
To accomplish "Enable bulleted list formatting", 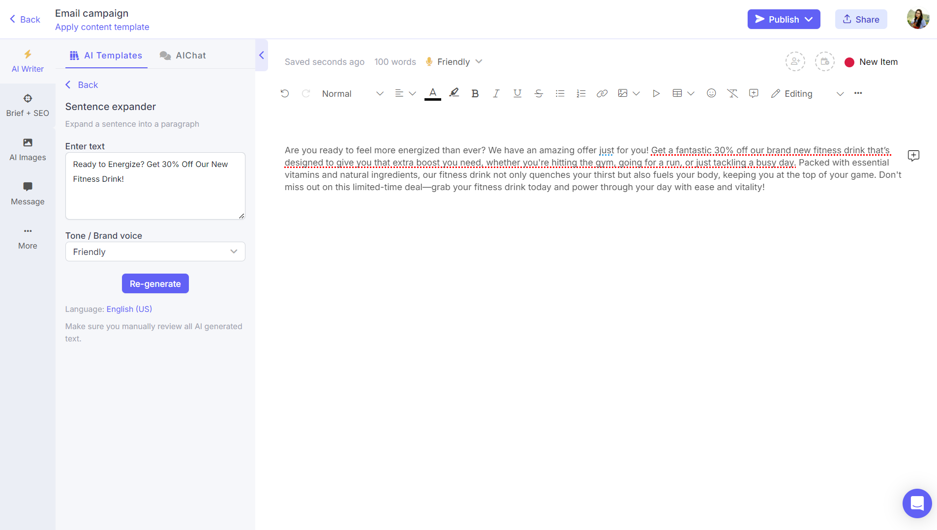I will pos(559,93).
